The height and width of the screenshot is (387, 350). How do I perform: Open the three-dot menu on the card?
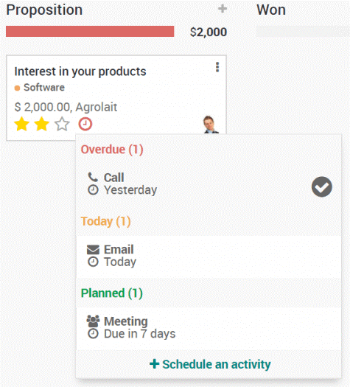coord(217,67)
